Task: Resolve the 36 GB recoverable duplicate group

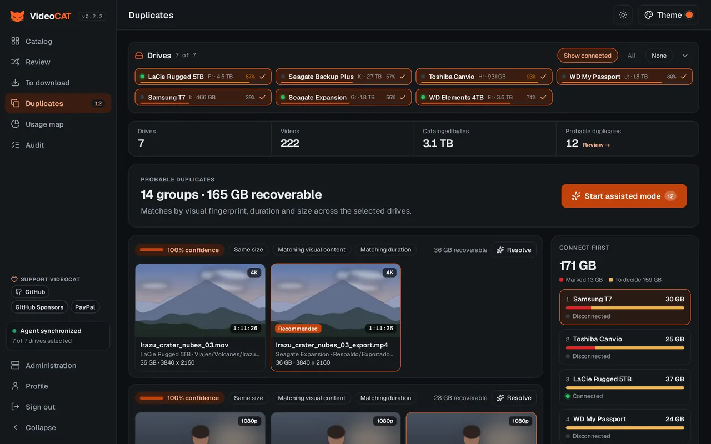Action: [x=514, y=250]
